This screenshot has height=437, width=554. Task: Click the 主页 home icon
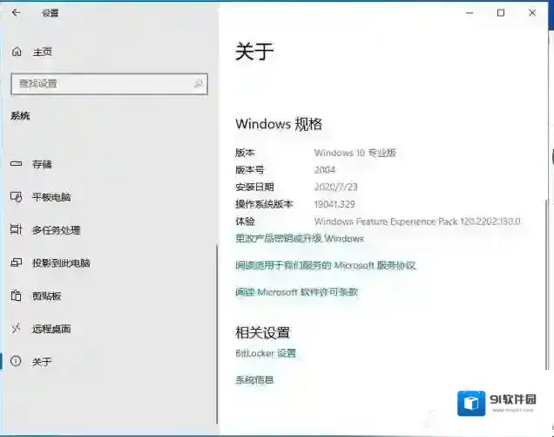(17, 52)
